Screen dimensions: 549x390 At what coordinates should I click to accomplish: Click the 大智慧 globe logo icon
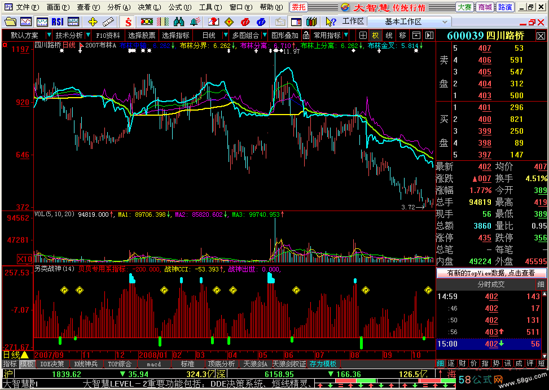click(345, 7)
